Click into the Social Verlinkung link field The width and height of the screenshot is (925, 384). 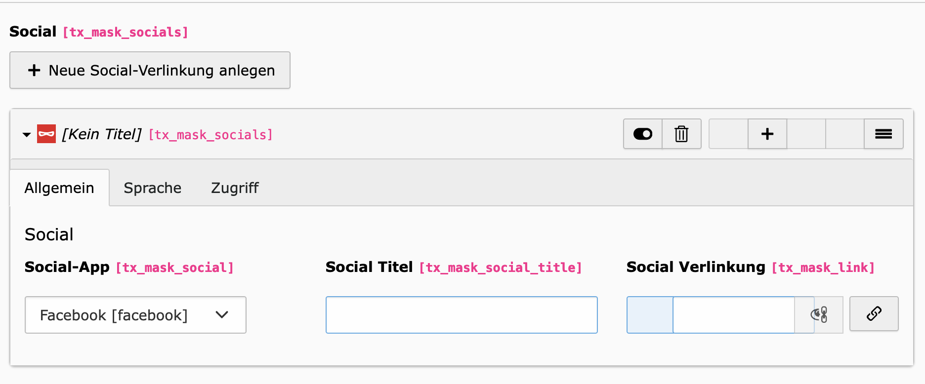[x=733, y=315]
